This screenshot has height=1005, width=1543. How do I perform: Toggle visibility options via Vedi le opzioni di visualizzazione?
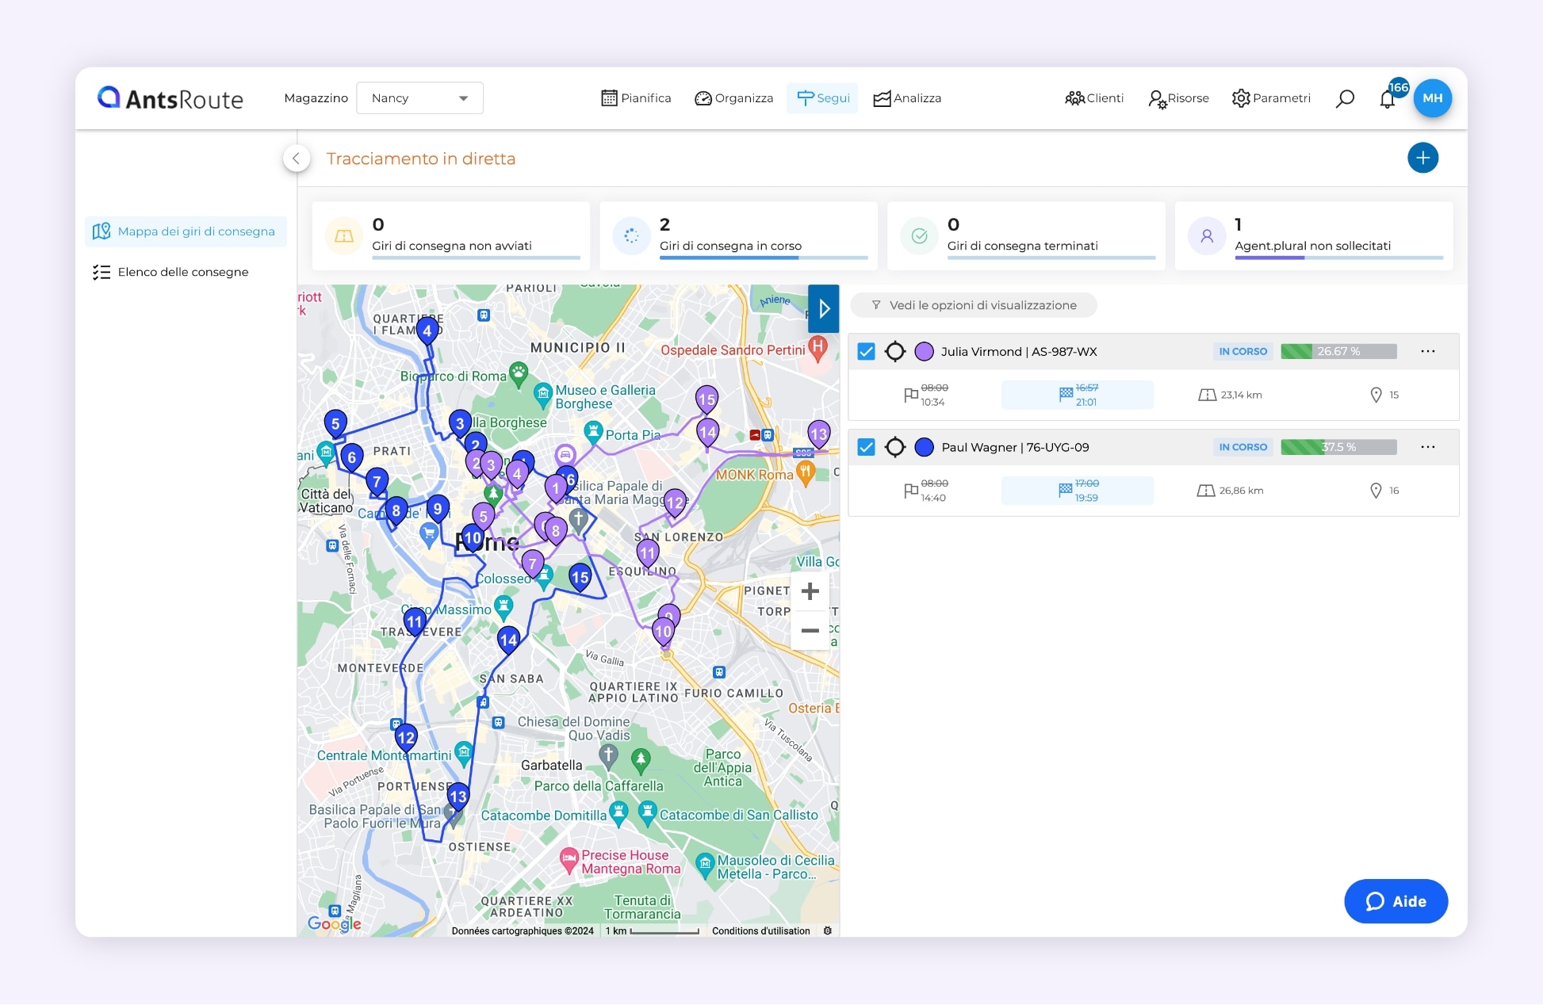point(974,305)
